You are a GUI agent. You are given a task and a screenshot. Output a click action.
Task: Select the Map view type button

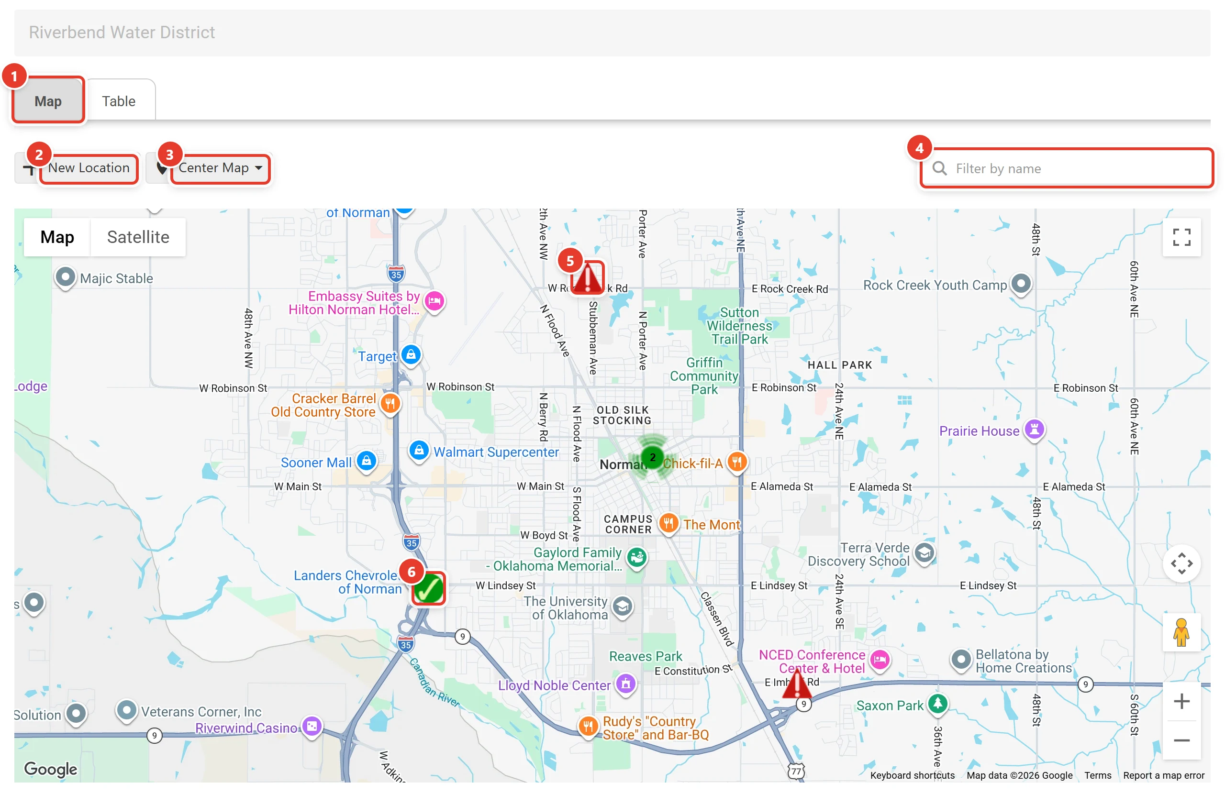click(57, 237)
